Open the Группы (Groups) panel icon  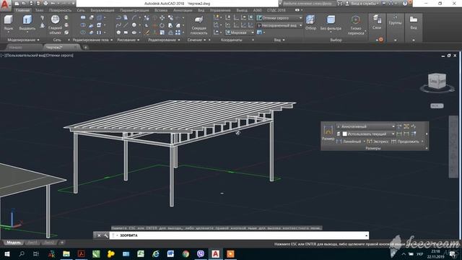pos(395,17)
